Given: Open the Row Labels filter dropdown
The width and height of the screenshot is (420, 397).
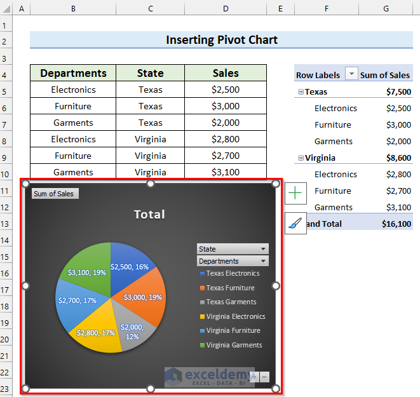Looking at the screenshot, I should (x=352, y=74).
